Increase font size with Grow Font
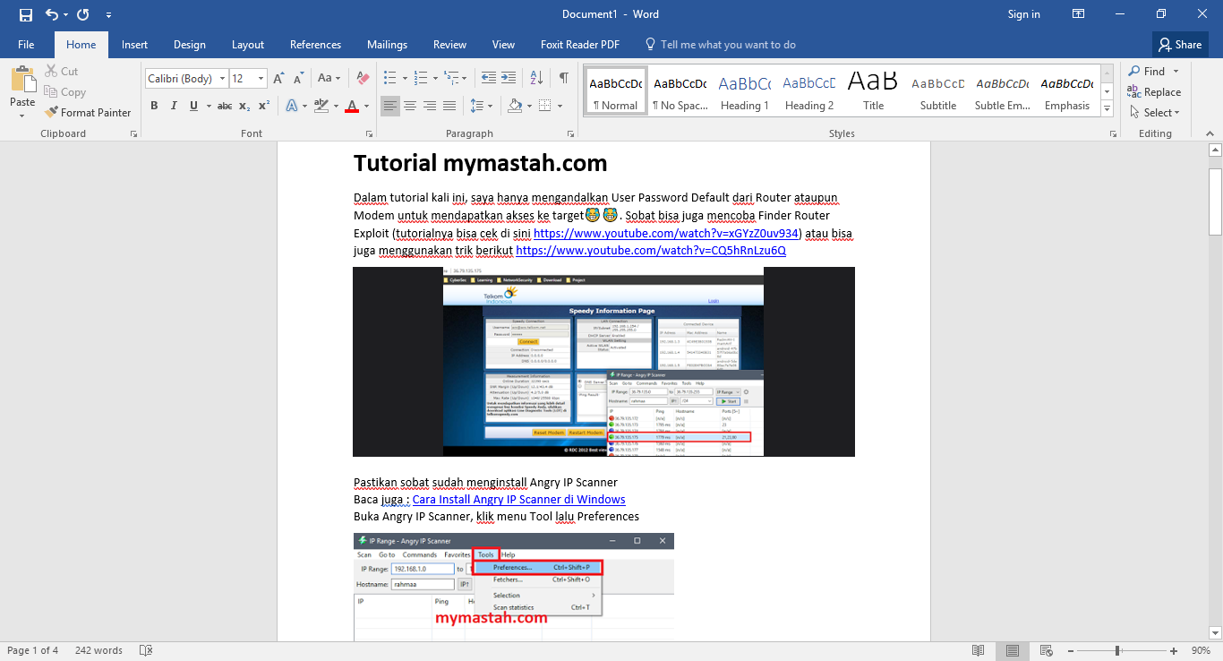 pyautogui.click(x=278, y=79)
